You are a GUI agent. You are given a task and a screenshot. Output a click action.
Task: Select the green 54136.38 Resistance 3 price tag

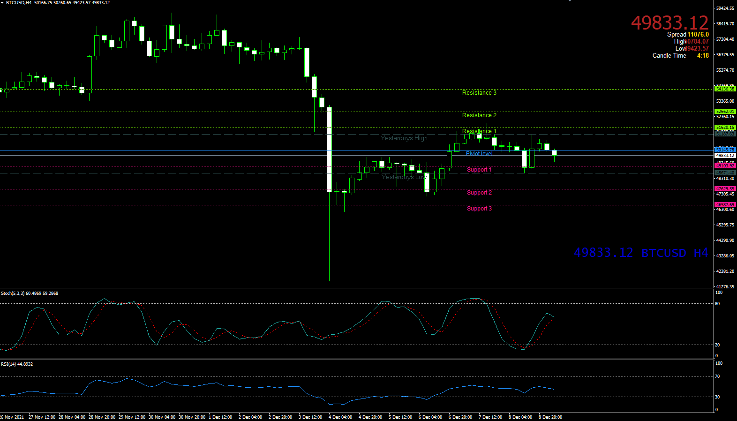click(x=725, y=89)
